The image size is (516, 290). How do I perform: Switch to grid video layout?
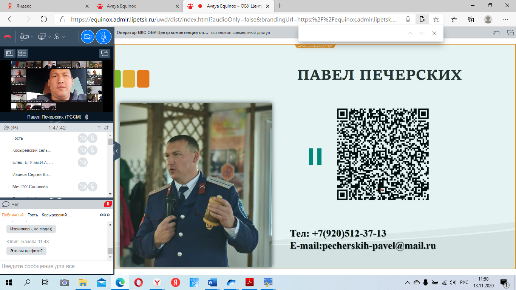[23, 53]
